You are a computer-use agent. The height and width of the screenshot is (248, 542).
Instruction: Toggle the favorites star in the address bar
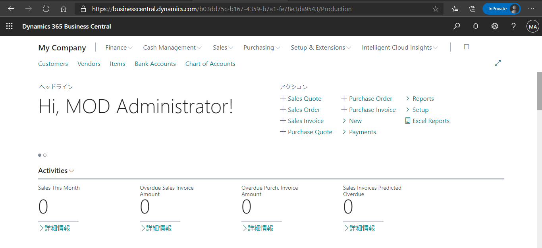pyautogui.click(x=436, y=8)
